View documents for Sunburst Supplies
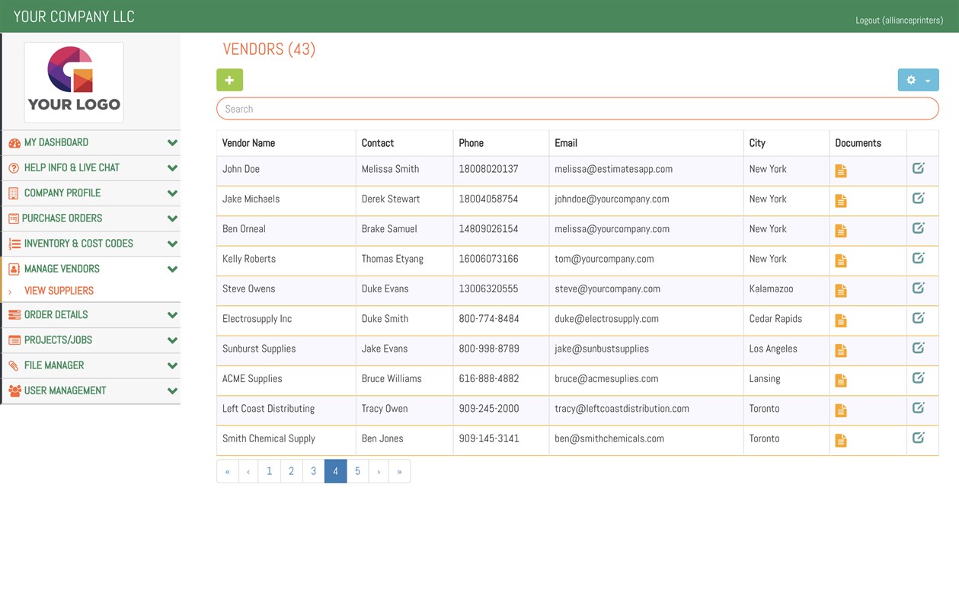959x599 pixels. pyautogui.click(x=840, y=350)
